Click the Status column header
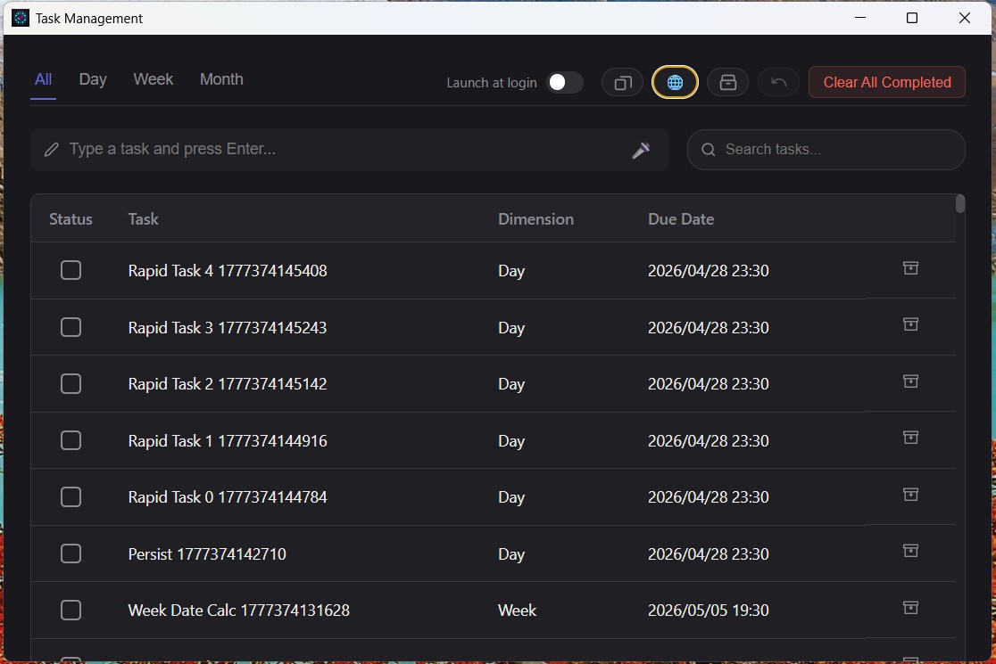The height and width of the screenshot is (664, 996). [71, 219]
